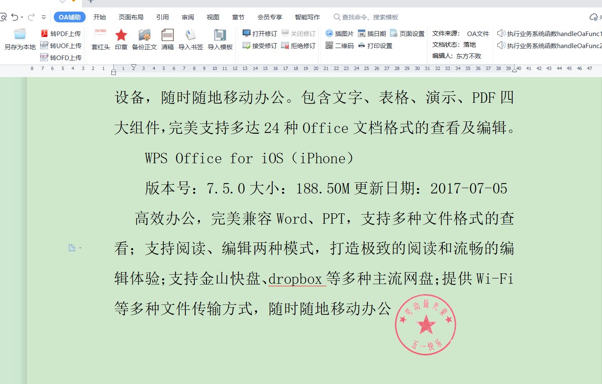Image resolution: width=602 pixels, height=384 pixels.
Task: Switch to the 开始 ribbon tab
Action: 99,17
